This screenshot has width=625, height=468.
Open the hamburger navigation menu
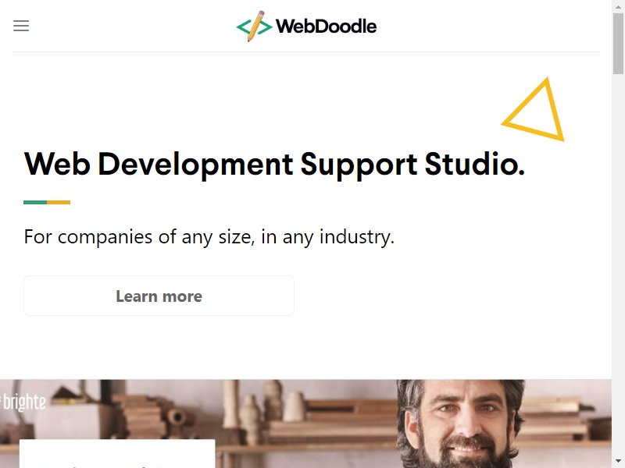pyautogui.click(x=21, y=26)
